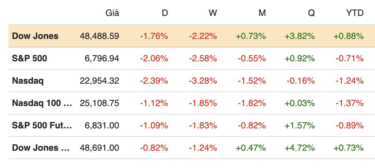
Task: Click the Dow Jones index name
Action: [x=35, y=36]
